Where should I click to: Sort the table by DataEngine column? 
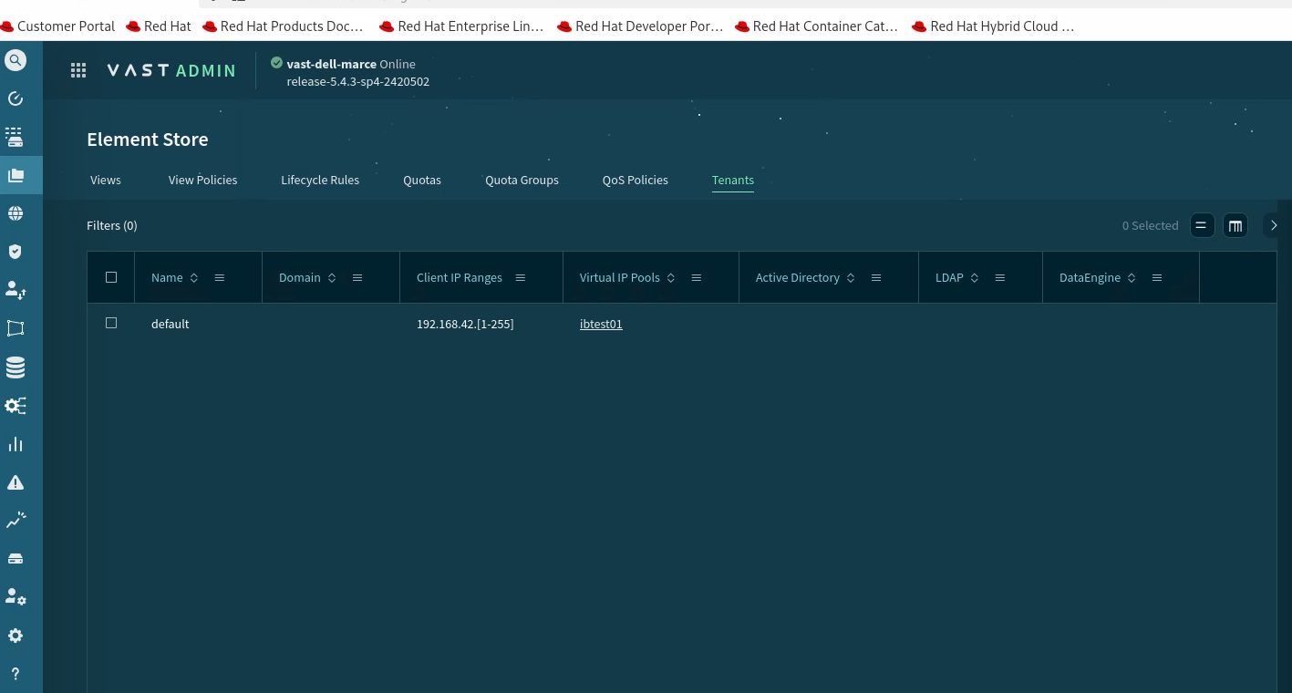coord(1132,278)
